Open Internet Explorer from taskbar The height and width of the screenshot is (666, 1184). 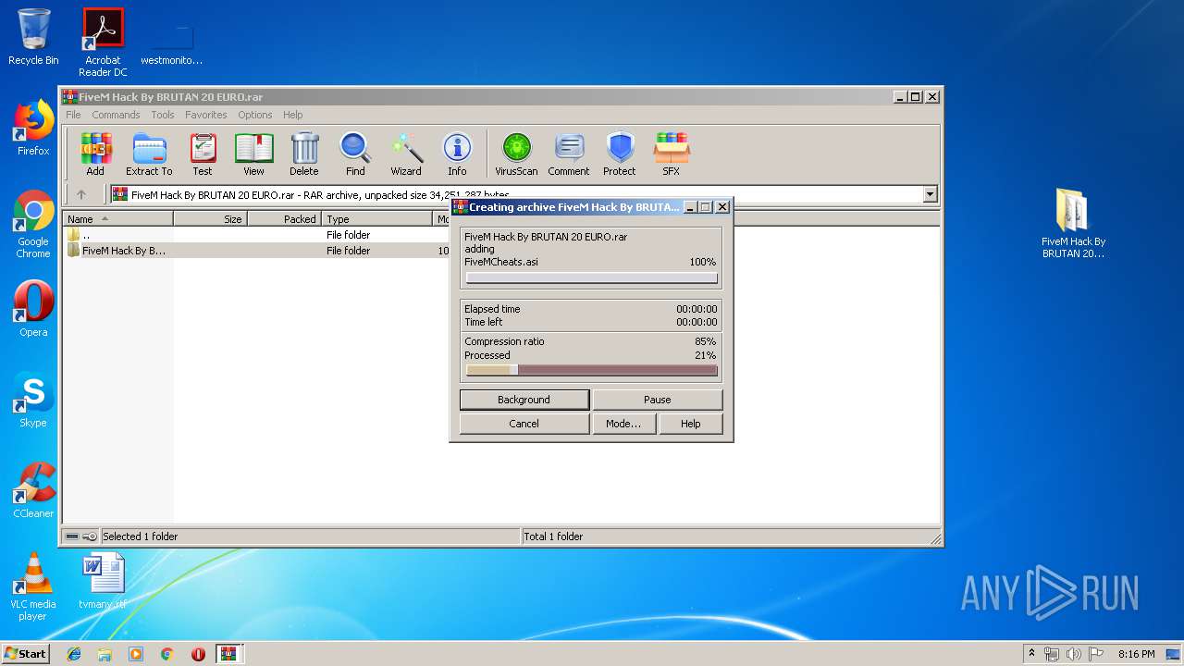(74, 653)
